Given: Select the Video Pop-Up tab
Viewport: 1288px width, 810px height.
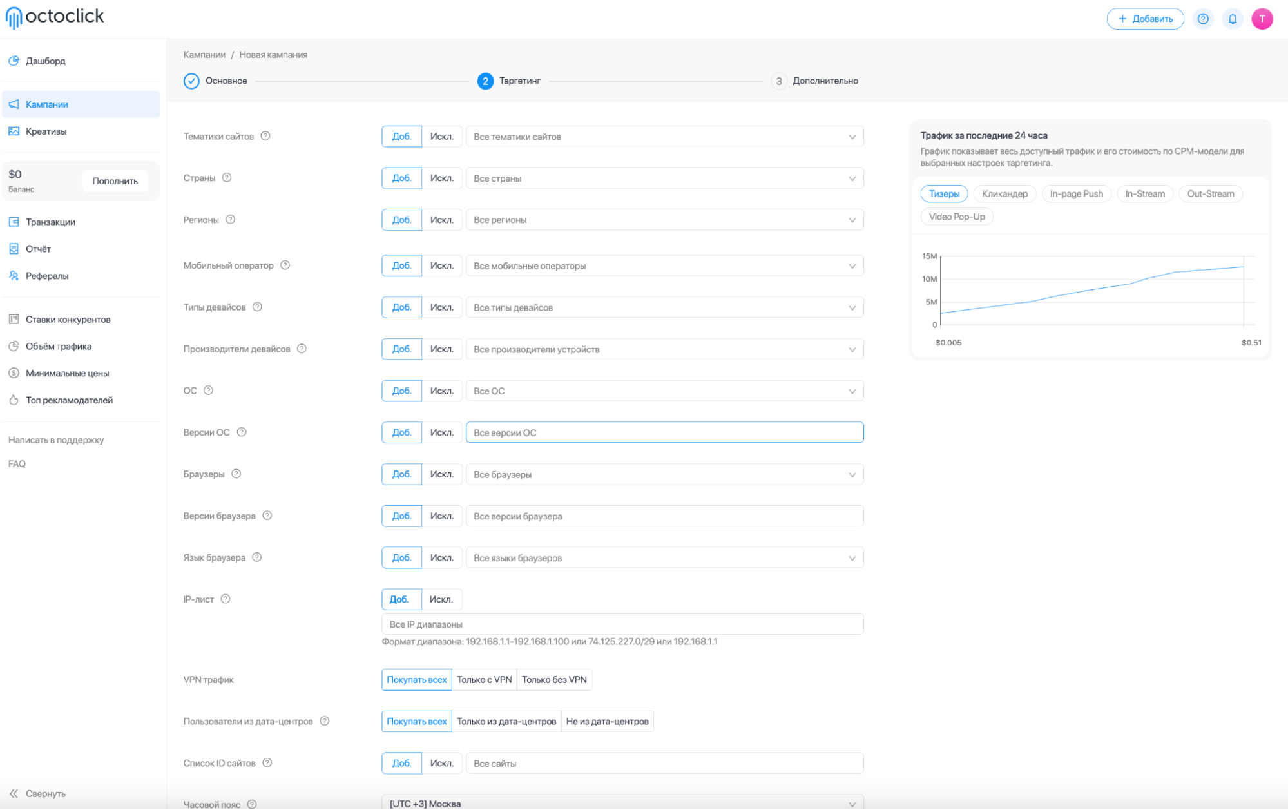Looking at the screenshot, I should coord(957,217).
